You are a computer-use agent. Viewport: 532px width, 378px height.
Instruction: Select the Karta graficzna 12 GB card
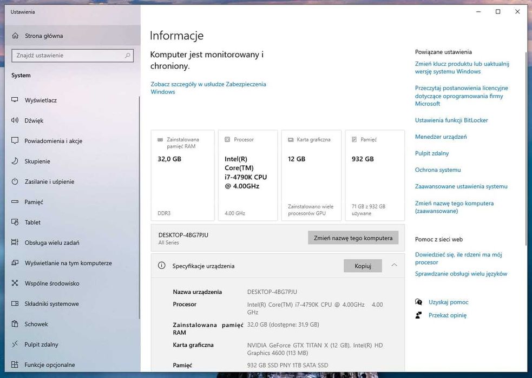[x=311, y=175]
